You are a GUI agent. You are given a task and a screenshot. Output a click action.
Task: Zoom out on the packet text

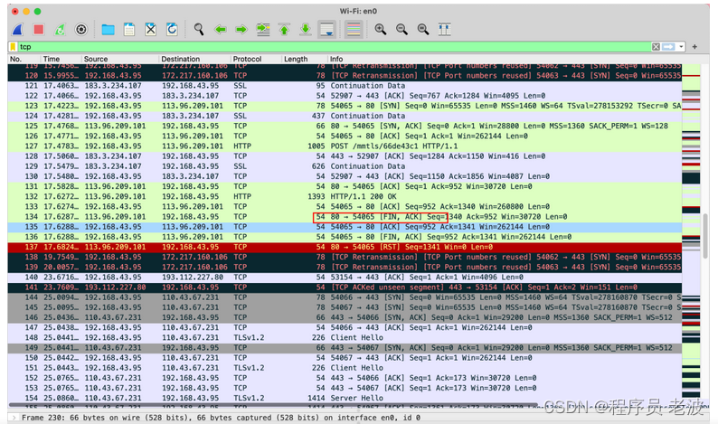point(402,30)
